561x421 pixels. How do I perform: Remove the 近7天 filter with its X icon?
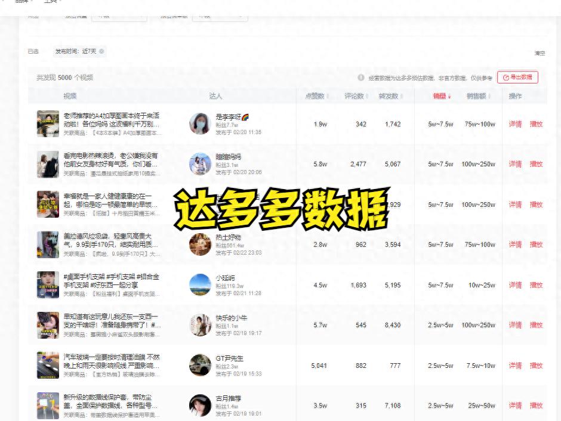point(101,52)
